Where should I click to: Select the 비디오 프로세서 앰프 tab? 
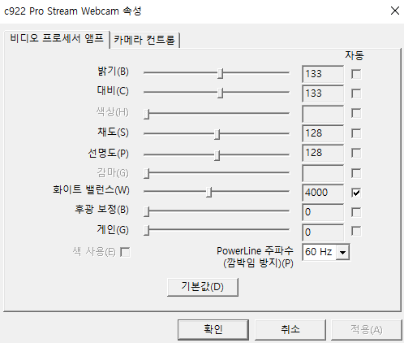(57, 38)
